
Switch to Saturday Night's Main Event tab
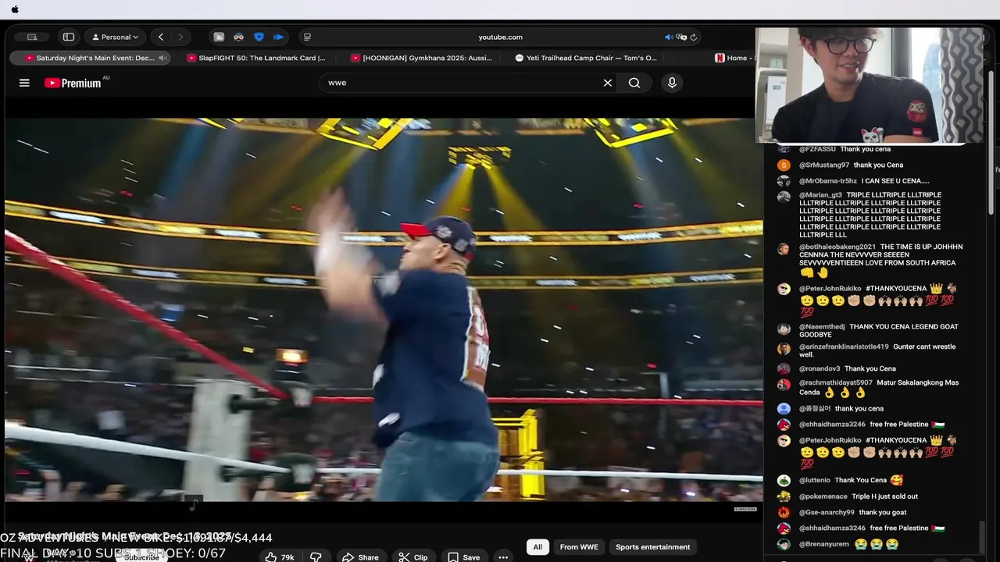(90, 58)
